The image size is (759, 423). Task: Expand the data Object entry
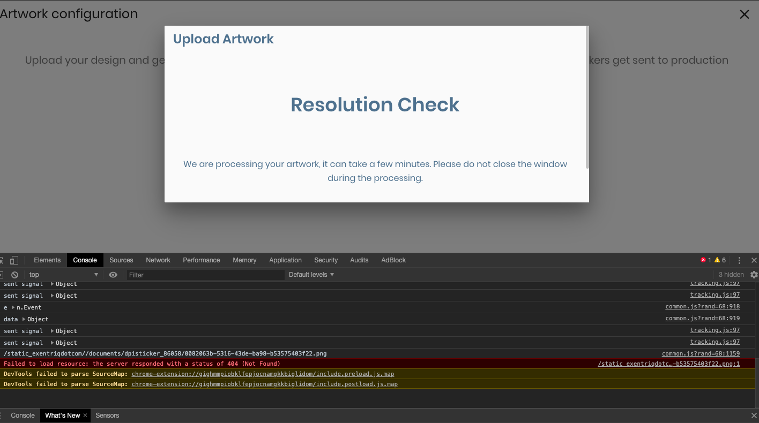point(24,319)
